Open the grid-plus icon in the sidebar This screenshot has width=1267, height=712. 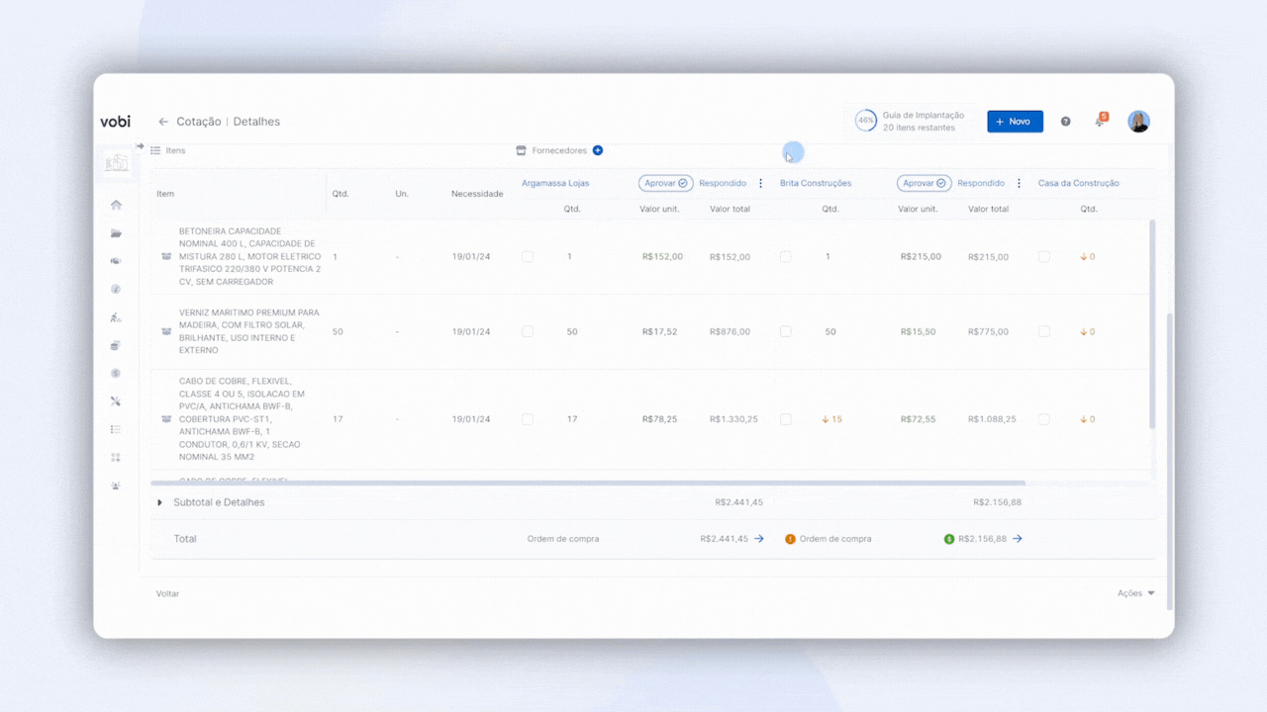pos(116,457)
